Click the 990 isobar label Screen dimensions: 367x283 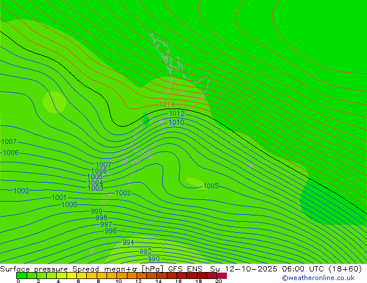tap(153, 259)
